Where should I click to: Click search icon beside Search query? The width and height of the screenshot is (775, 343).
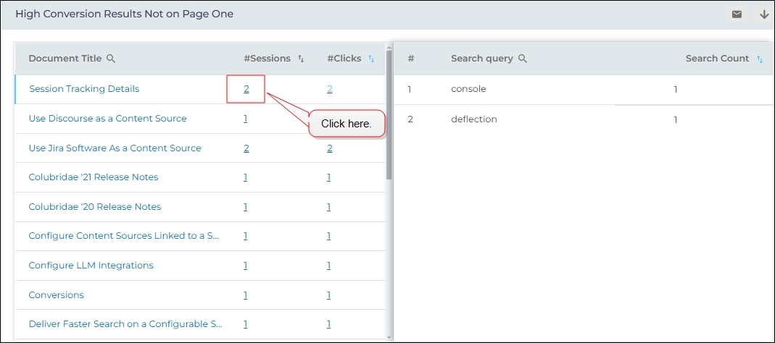(x=522, y=59)
